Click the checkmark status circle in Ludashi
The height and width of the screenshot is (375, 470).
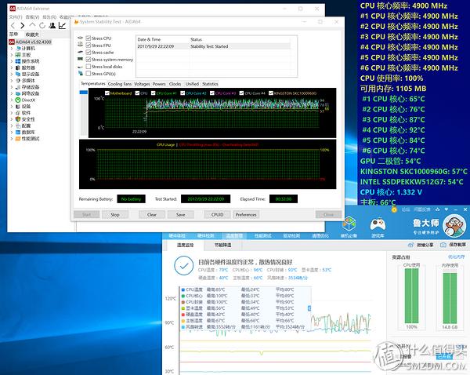[x=184, y=265]
